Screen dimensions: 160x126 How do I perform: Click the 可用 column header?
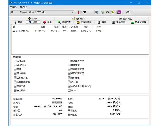(x=53, y=27)
